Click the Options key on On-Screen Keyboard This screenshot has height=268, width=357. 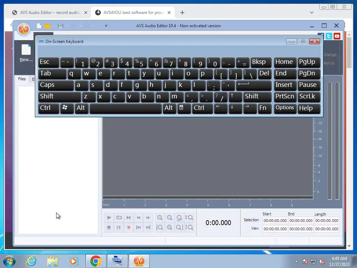coord(285,109)
